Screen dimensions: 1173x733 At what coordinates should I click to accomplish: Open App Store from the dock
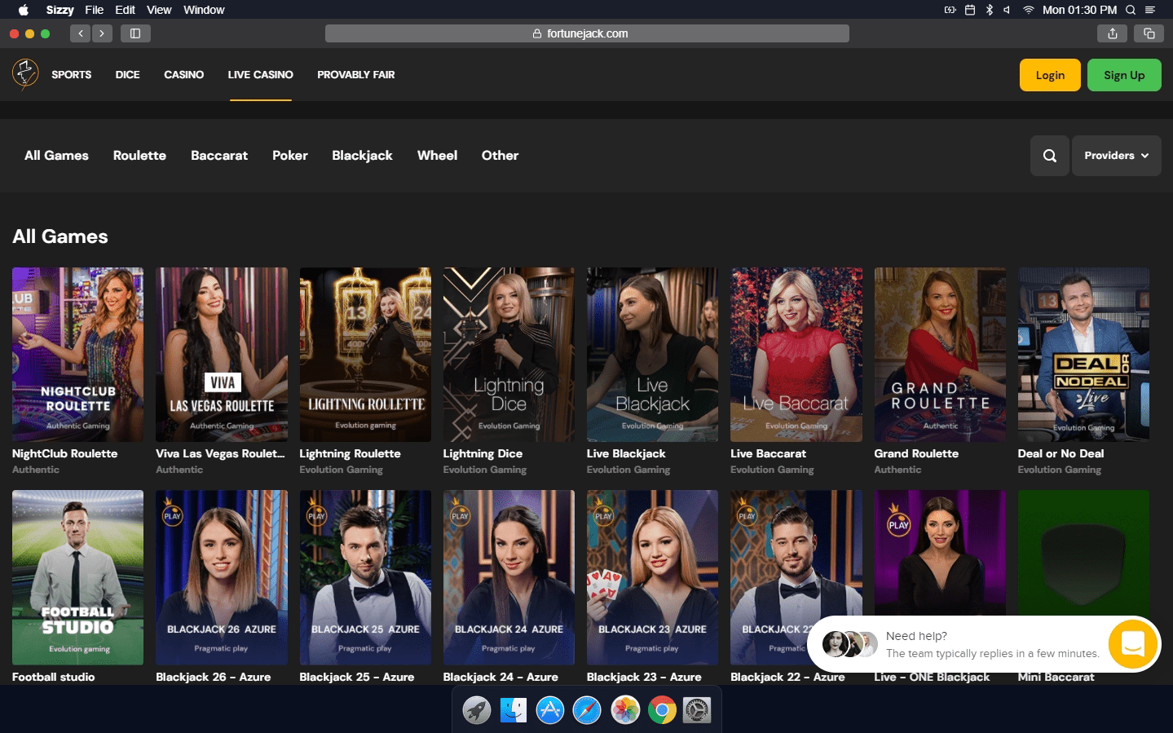point(550,710)
